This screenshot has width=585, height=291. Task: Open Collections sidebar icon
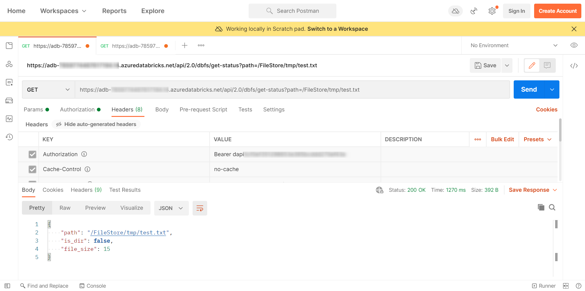click(9, 46)
